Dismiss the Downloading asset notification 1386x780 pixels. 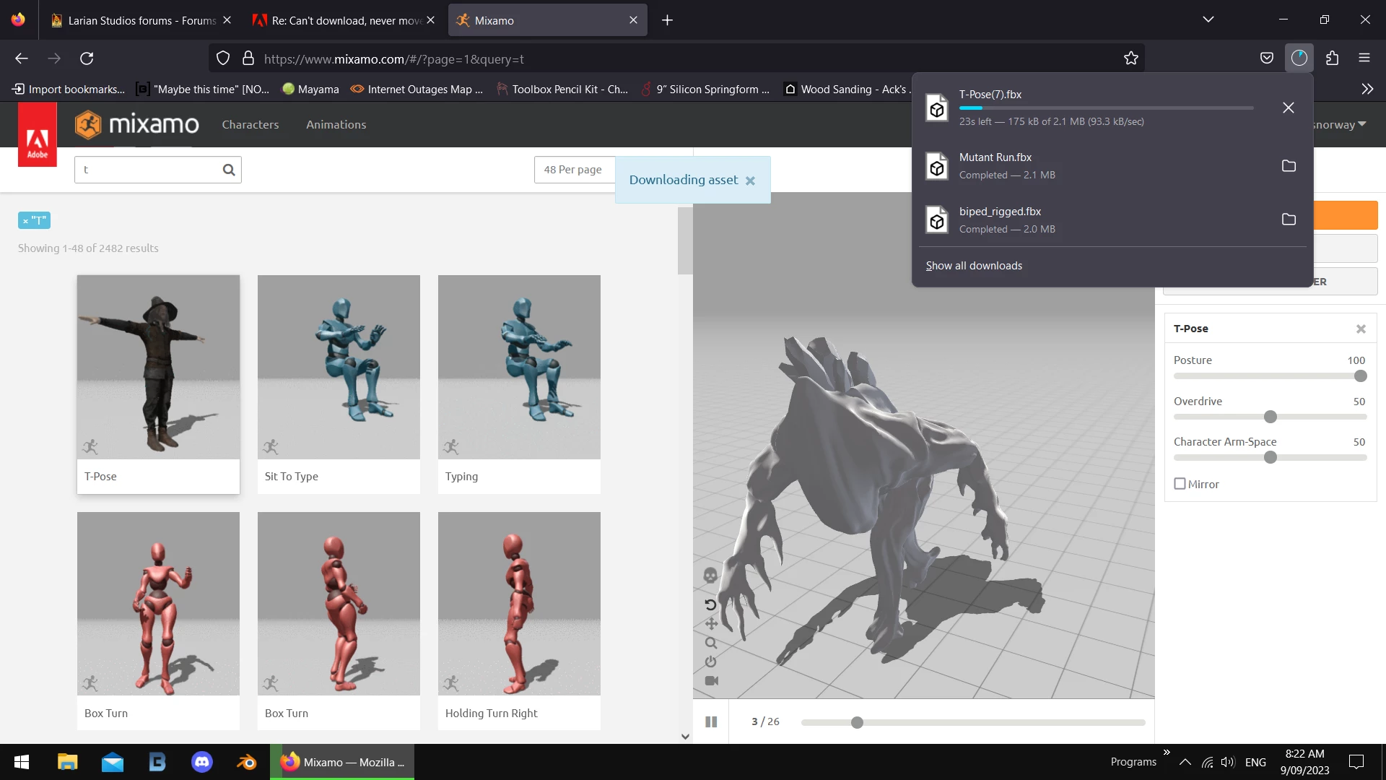coord(751,181)
